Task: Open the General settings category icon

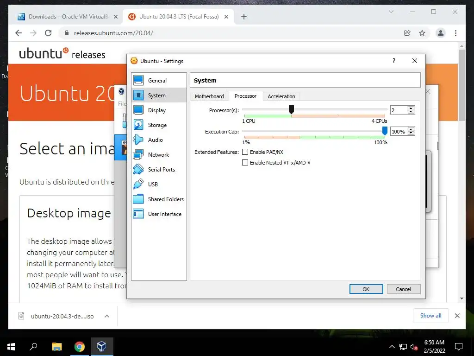Action: click(138, 80)
